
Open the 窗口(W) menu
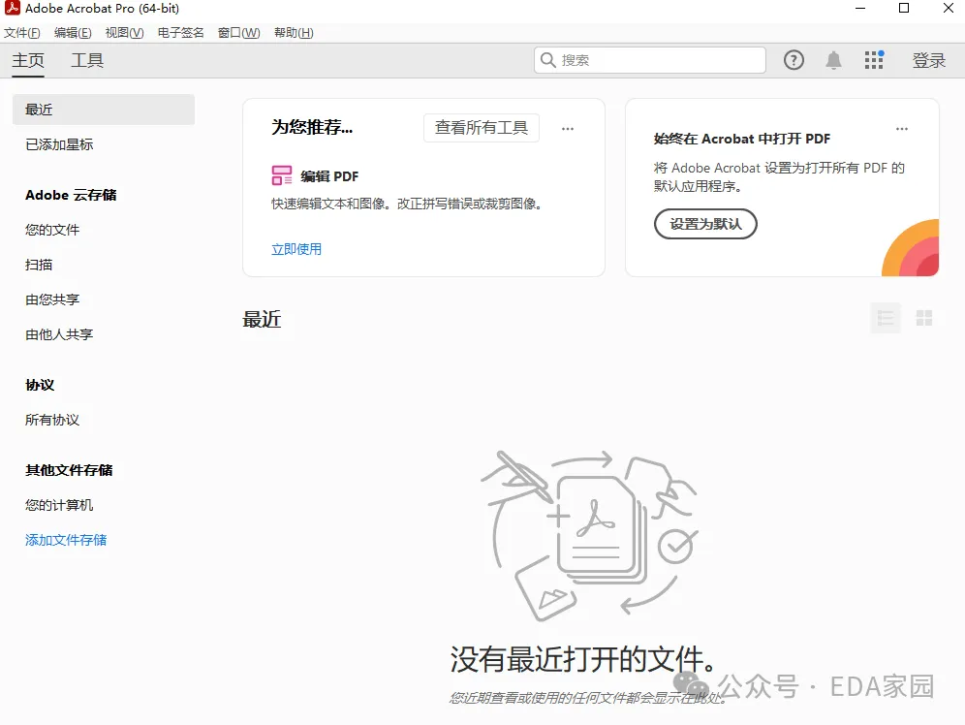point(238,33)
